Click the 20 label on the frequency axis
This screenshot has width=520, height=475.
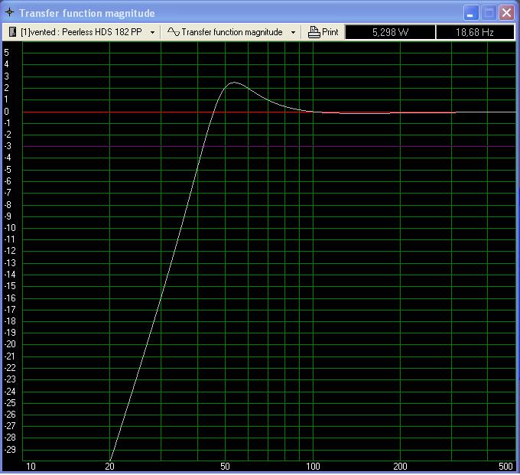[x=110, y=466]
